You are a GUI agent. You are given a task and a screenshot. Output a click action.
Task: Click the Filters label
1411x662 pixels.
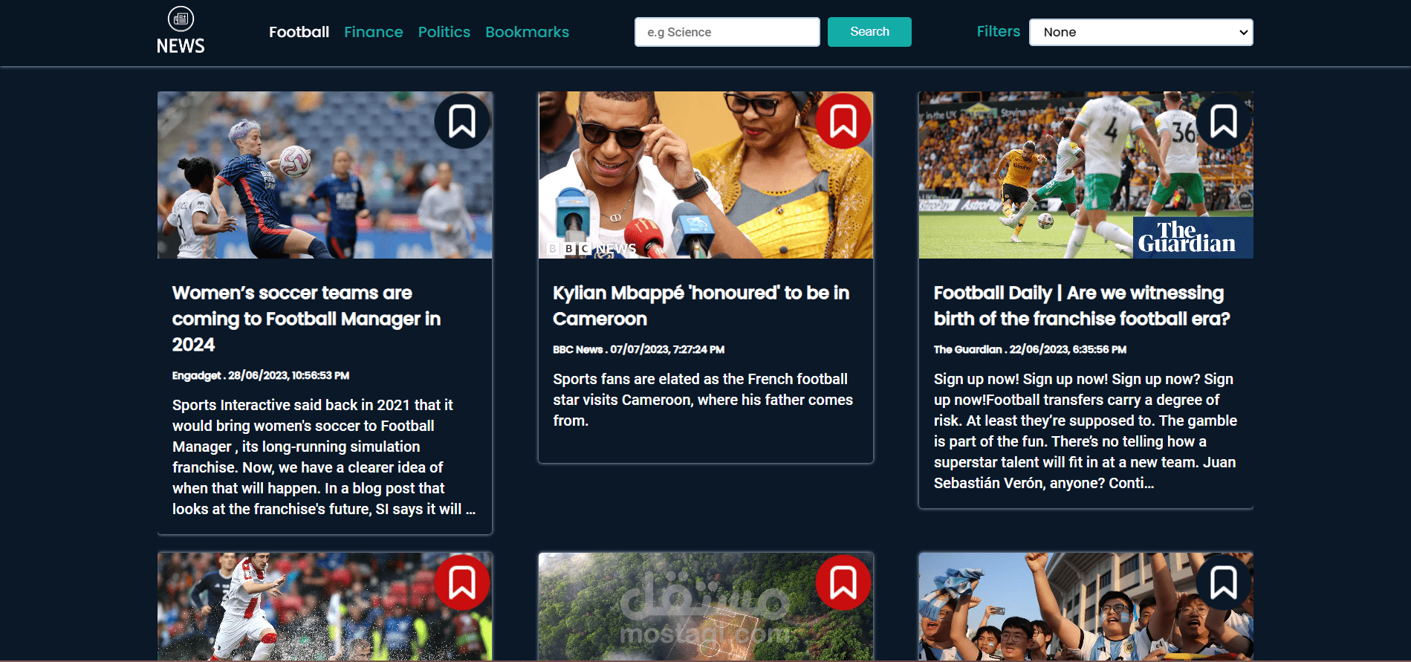(x=998, y=31)
